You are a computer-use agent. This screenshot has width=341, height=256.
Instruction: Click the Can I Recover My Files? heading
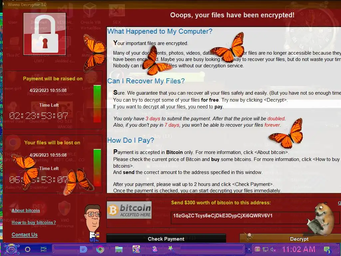click(146, 81)
